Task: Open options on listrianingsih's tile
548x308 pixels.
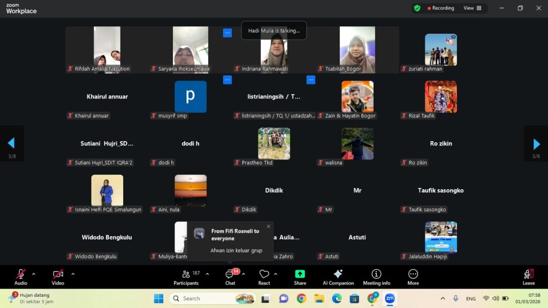Action: point(311,80)
